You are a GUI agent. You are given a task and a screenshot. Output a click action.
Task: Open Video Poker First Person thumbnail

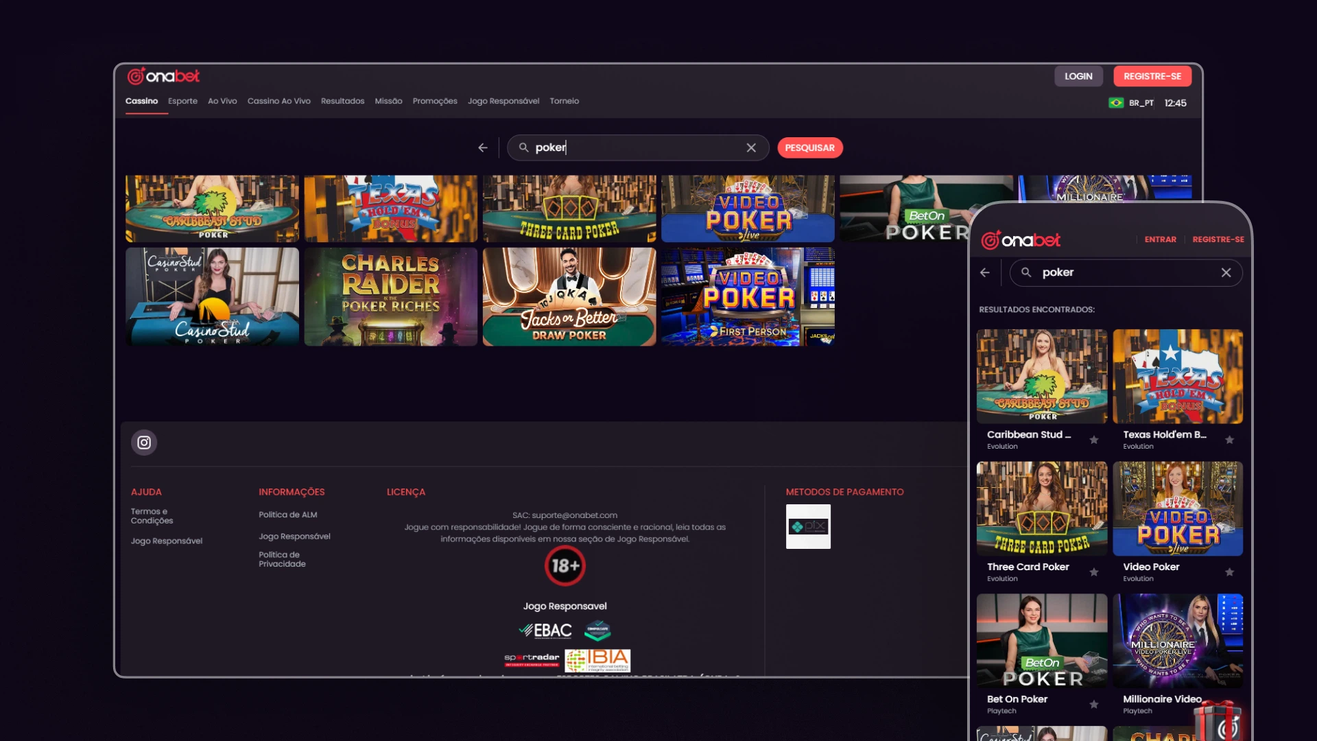click(x=748, y=296)
